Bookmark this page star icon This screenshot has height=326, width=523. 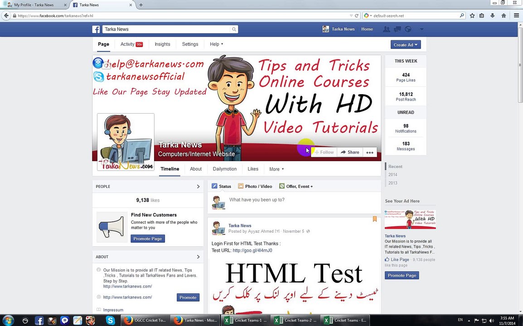[x=472, y=16]
